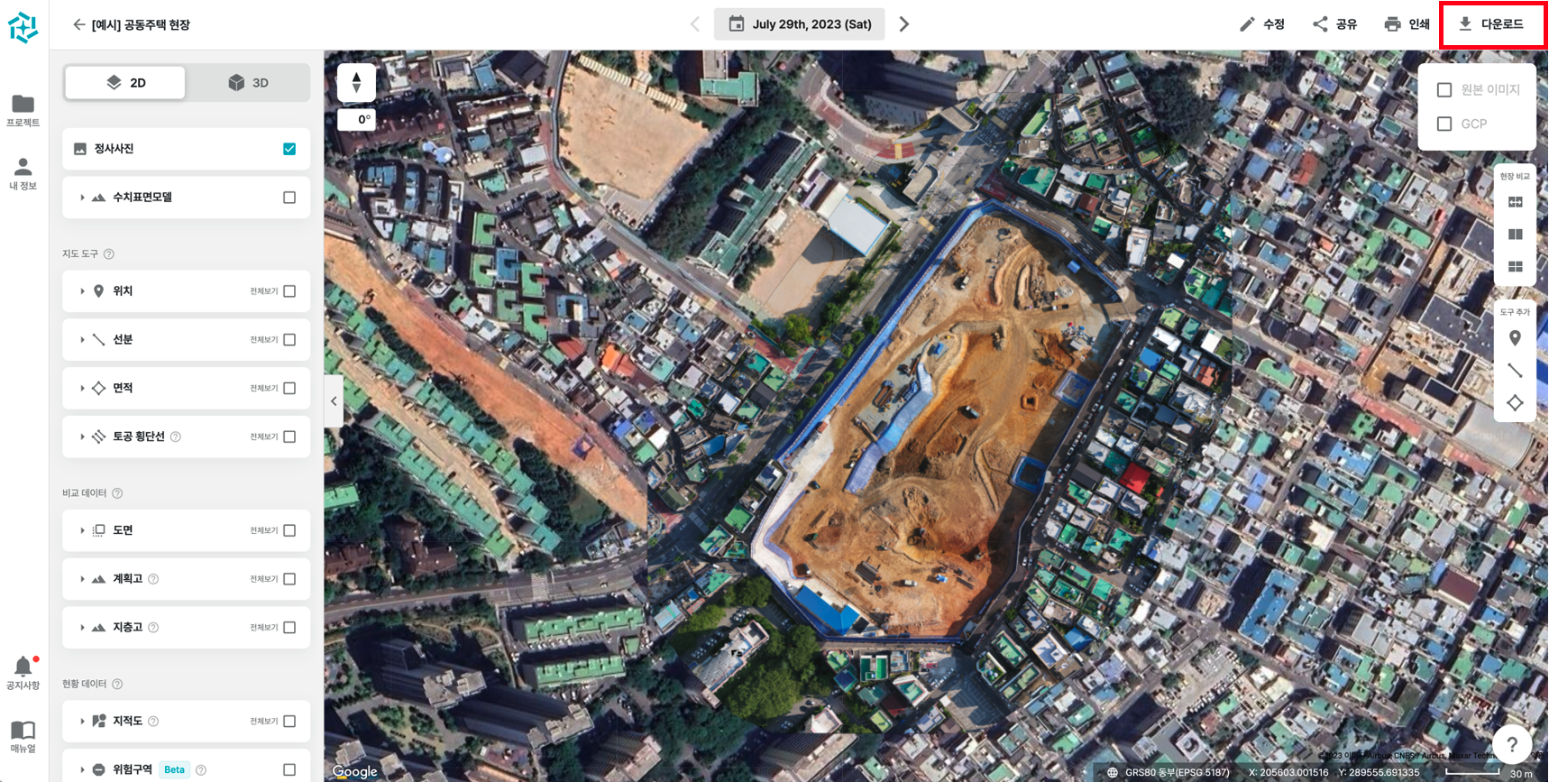Switch to the 3D view tab
The height and width of the screenshot is (782, 1549).
249,83
